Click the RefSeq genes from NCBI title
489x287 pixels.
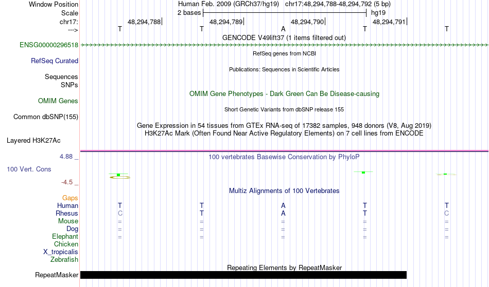point(284,53)
